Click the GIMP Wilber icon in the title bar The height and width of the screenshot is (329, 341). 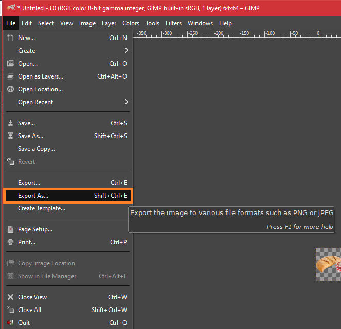click(10, 8)
